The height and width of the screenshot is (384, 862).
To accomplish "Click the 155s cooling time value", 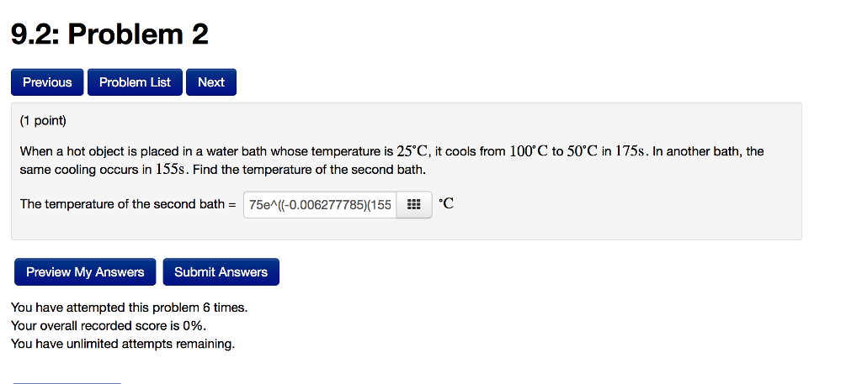I will click(172, 170).
